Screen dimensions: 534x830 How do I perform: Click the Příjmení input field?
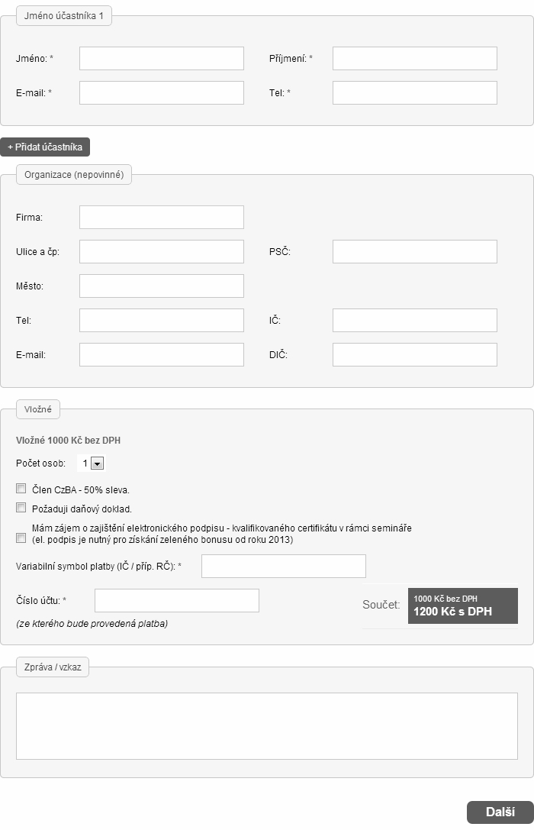(x=414, y=58)
